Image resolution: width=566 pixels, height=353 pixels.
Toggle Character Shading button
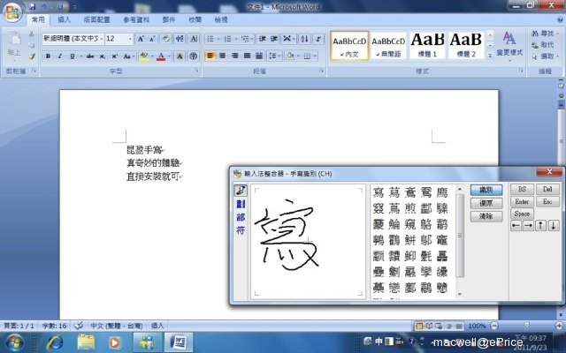click(180, 56)
